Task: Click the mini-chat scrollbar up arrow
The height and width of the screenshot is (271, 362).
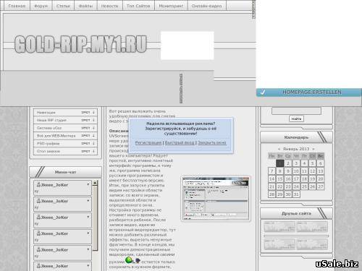Action: [95, 183]
